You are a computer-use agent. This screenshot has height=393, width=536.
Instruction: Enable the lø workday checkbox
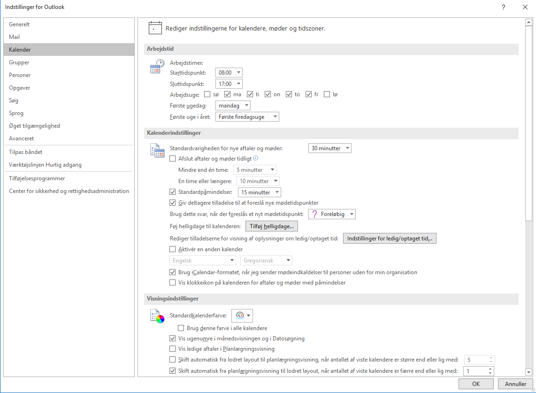(327, 94)
